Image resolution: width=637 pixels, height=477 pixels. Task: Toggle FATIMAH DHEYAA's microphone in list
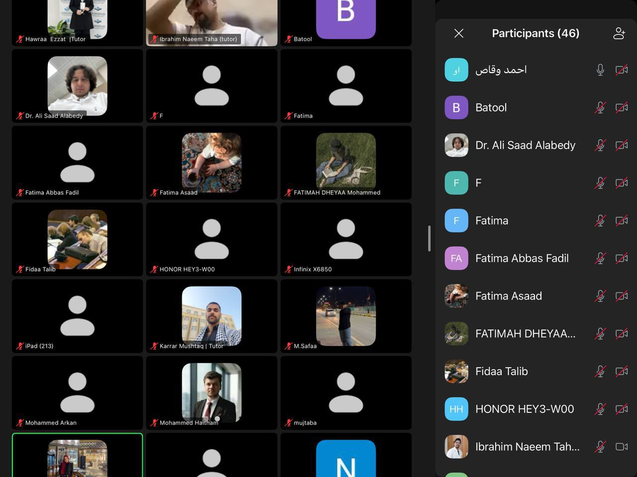click(600, 334)
